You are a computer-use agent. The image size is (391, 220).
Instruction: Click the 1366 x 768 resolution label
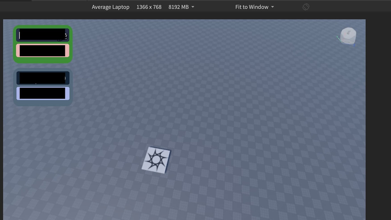[149, 7]
